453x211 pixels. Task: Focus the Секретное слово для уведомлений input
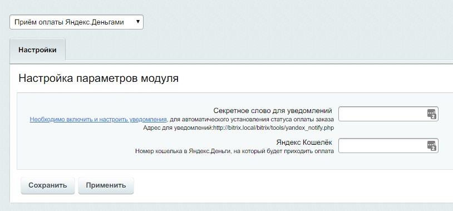click(388, 114)
